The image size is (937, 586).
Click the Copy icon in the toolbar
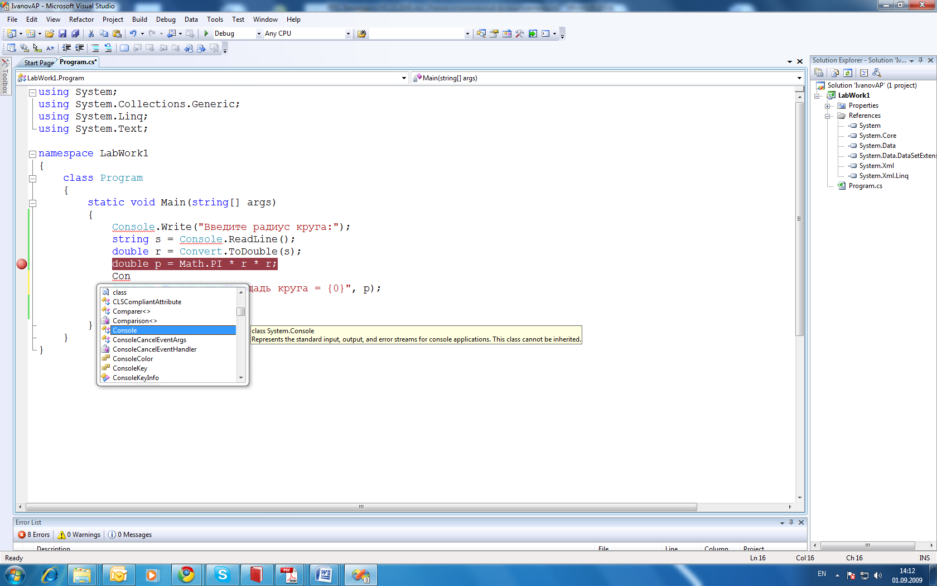click(104, 33)
